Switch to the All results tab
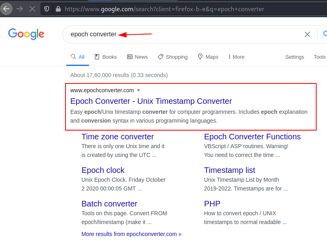This screenshot has width=327, height=244. coord(77,57)
